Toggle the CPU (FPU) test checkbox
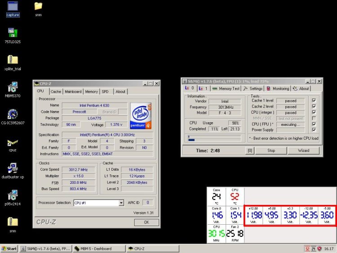This screenshot has width=337, height=253. pos(314,124)
